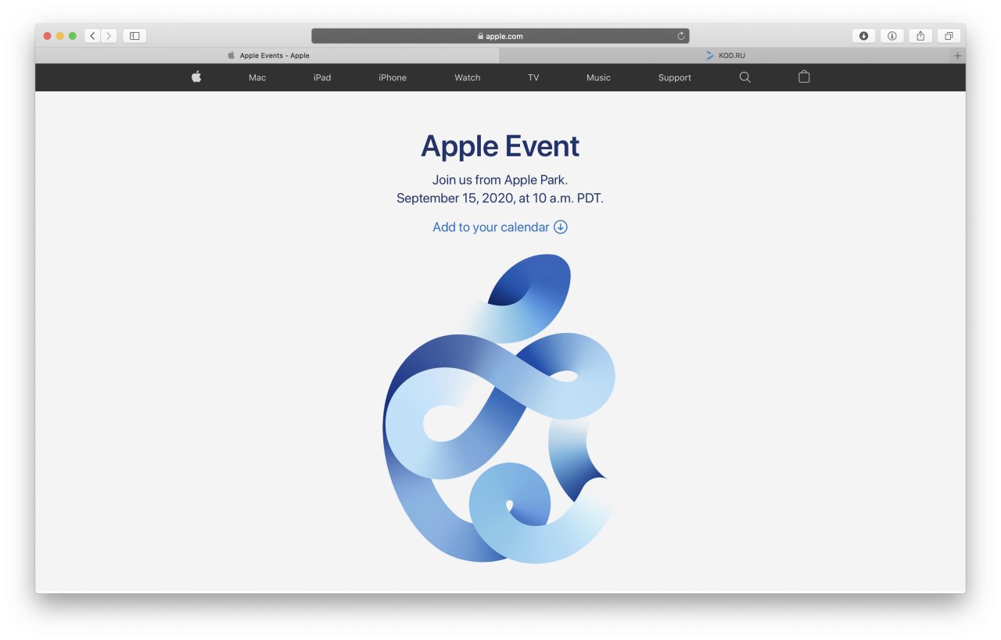Select the iPad menu item
1001x640 pixels.
322,77
